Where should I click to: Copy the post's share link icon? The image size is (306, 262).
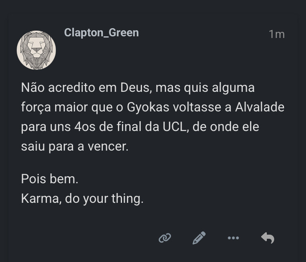point(165,238)
